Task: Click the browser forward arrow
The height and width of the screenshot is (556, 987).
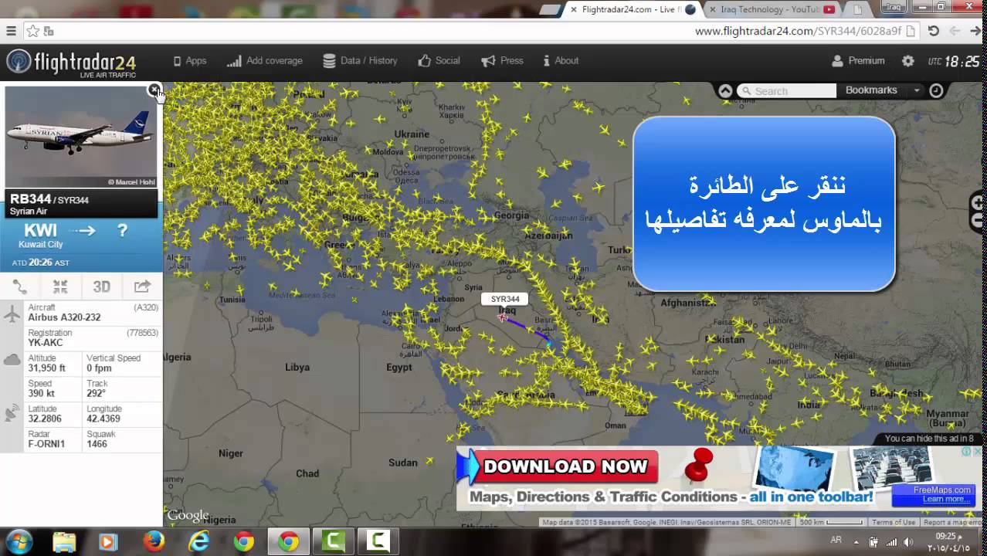Action: (x=975, y=31)
